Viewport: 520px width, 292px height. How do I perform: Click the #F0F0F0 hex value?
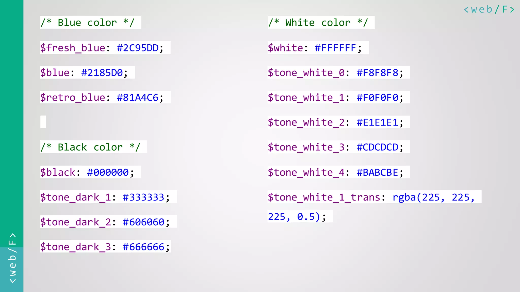378,97
